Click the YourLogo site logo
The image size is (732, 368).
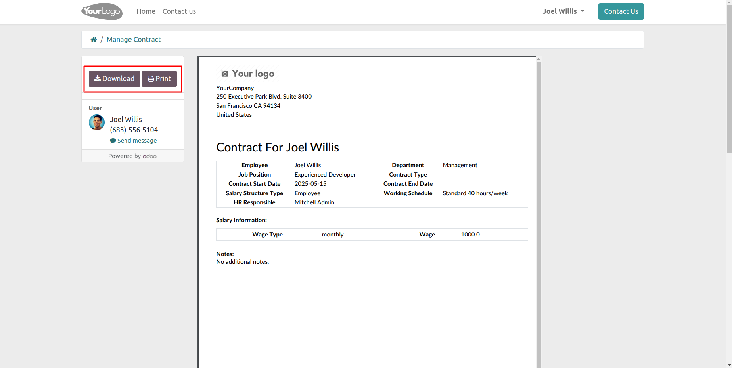pyautogui.click(x=102, y=11)
